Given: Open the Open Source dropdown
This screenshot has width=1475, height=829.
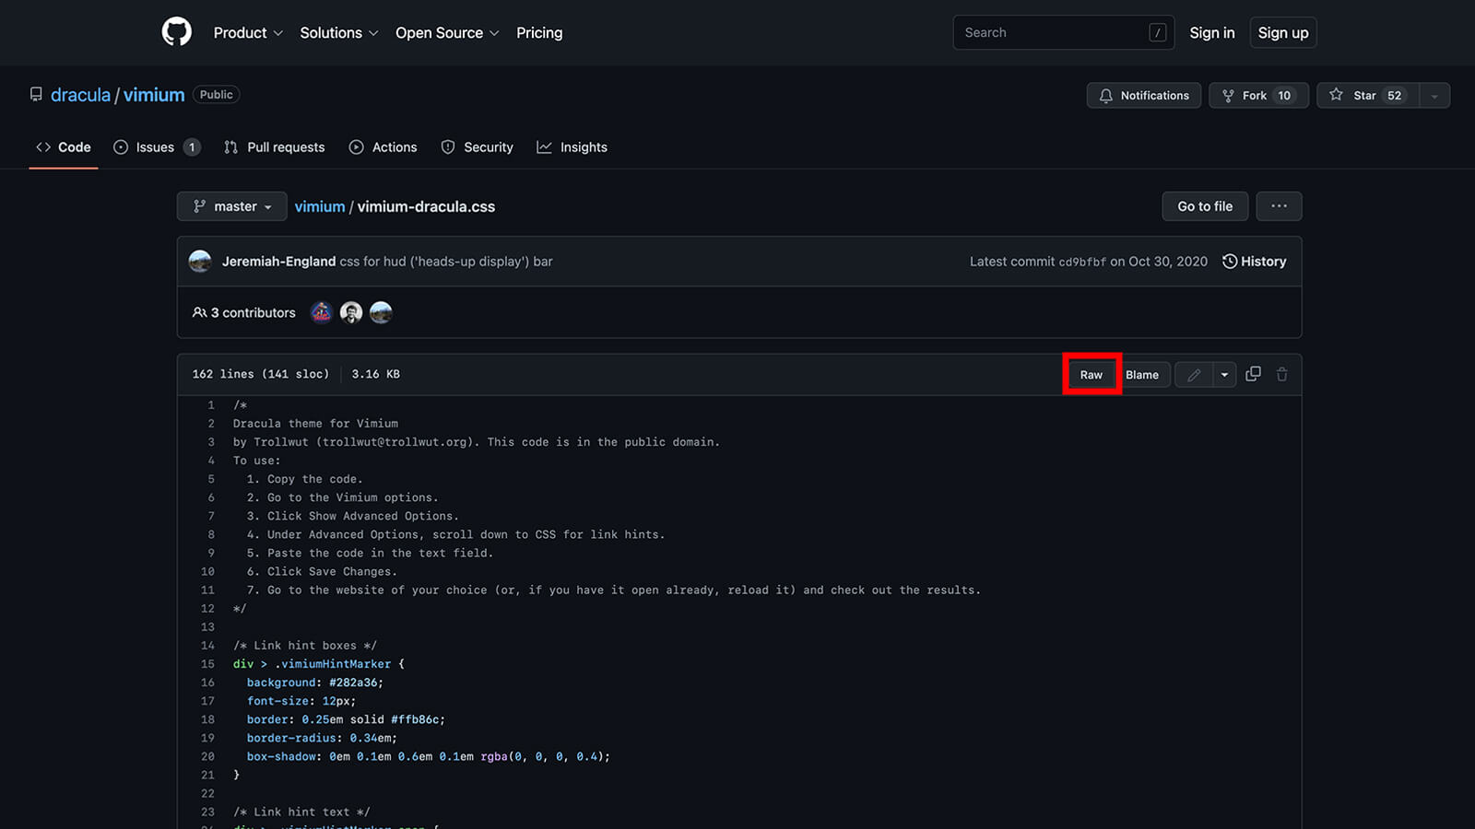Looking at the screenshot, I should (447, 32).
